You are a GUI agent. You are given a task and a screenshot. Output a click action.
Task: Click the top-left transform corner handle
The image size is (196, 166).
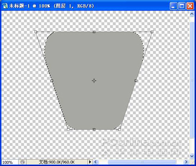(36, 32)
